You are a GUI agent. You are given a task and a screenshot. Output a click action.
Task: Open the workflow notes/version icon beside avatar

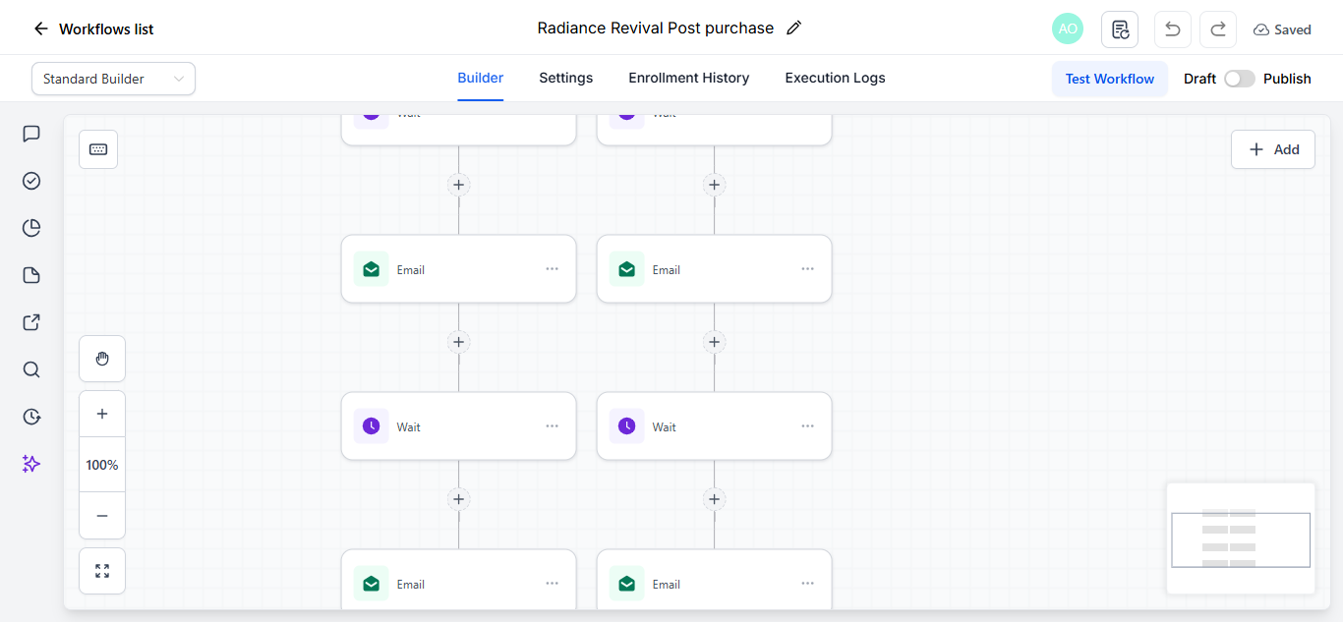(1120, 29)
